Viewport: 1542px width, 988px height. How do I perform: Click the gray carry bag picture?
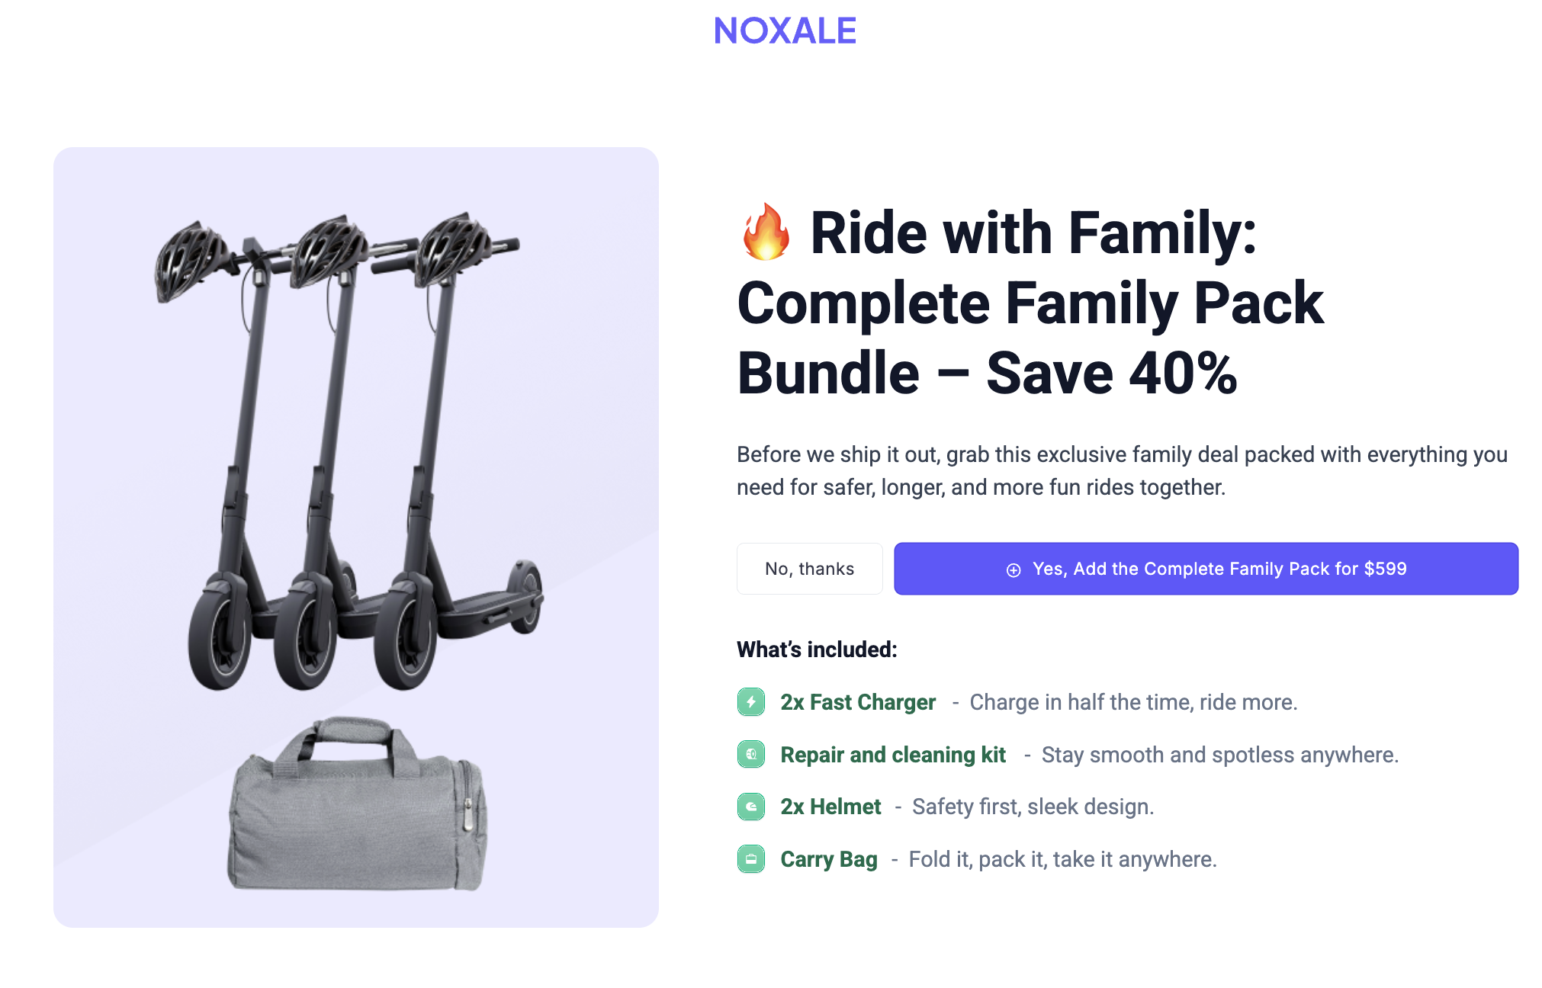[357, 808]
